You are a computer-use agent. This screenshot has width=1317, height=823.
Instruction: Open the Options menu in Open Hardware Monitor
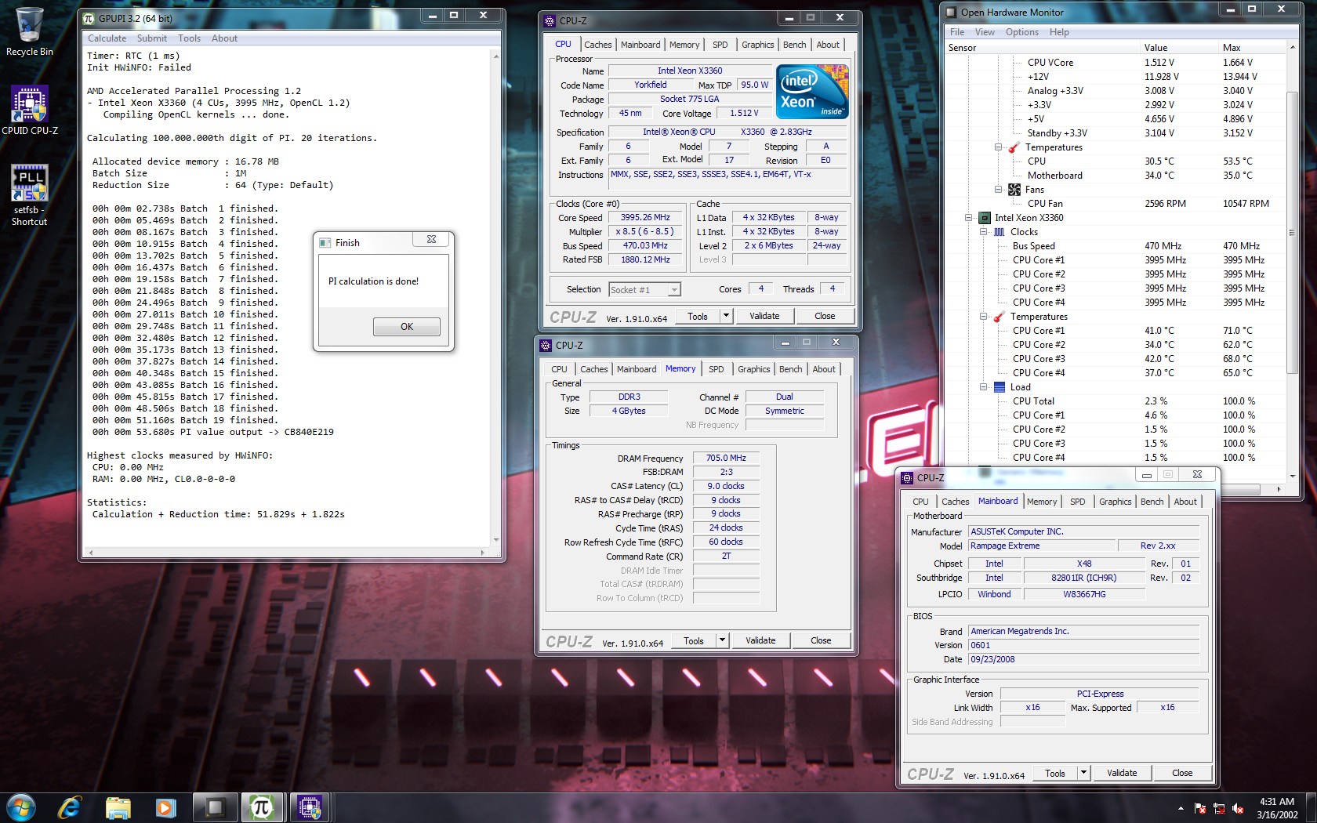point(1022,32)
